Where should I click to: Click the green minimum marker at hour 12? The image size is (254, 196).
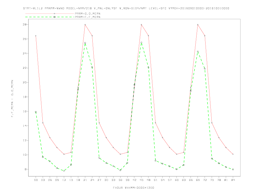click(64, 171)
